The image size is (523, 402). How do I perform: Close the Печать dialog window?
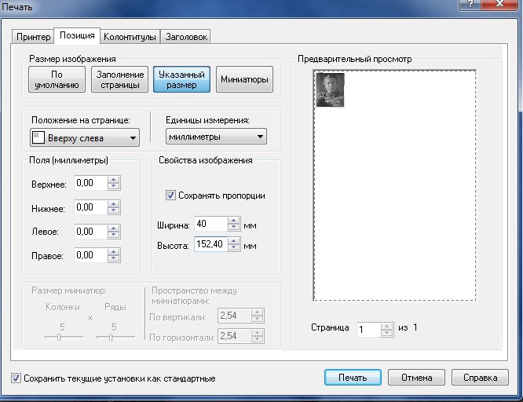[499, 5]
